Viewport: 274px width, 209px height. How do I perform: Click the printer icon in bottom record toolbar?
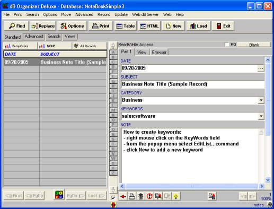pos(132,196)
